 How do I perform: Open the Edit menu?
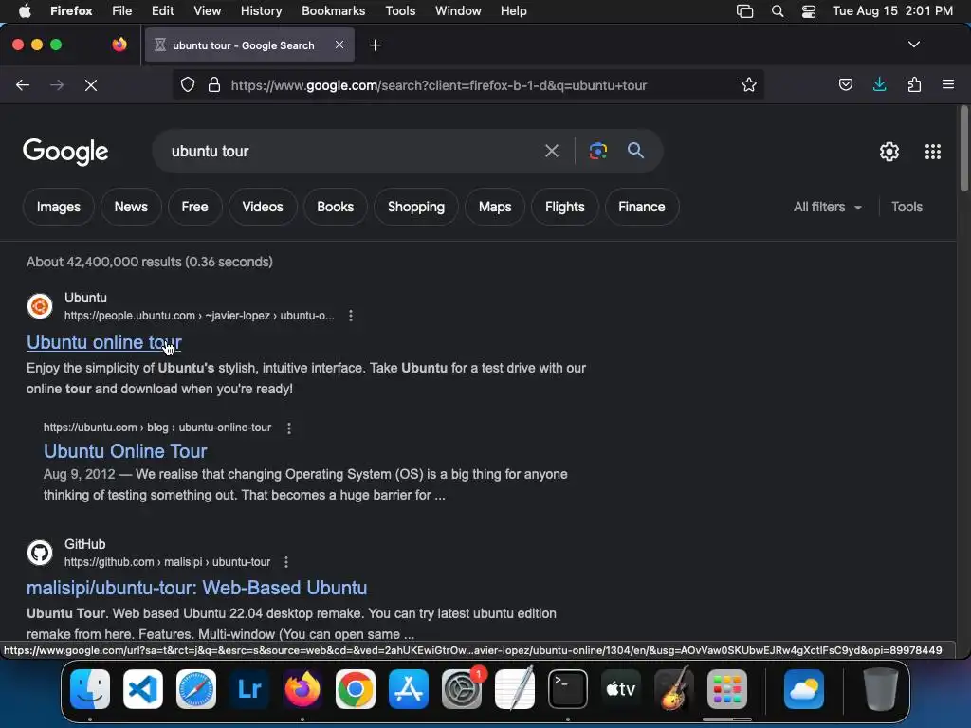tap(162, 11)
